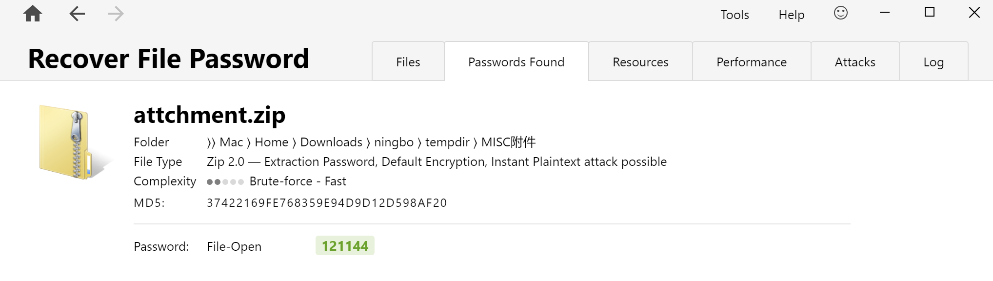Select the MD5 hash value text
The width and height of the screenshot is (993, 281).
coord(327,202)
